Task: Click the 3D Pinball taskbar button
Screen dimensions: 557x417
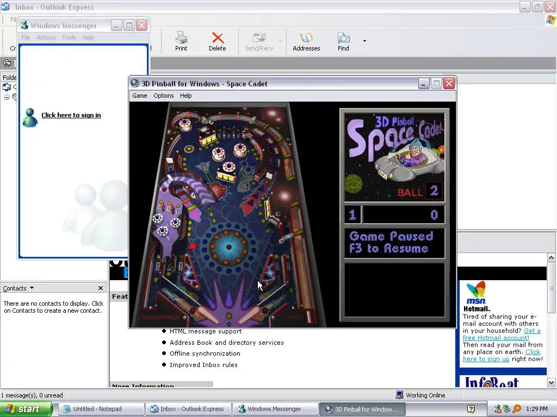Action: coord(362,409)
